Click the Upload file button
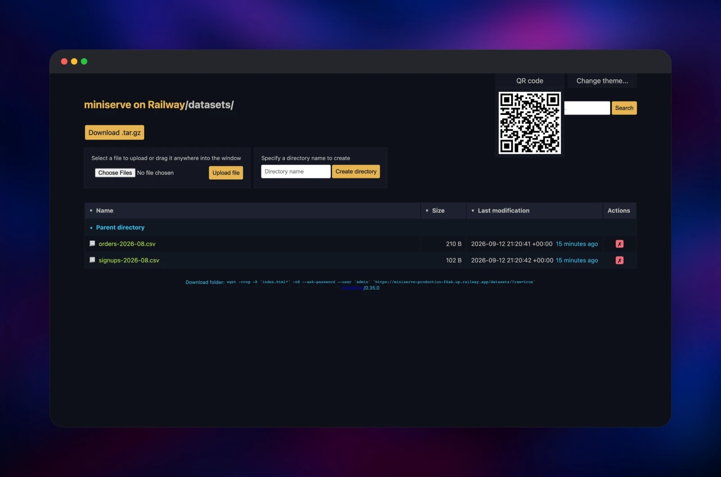Viewport: 721px width, 477px height. click(226, 173)
